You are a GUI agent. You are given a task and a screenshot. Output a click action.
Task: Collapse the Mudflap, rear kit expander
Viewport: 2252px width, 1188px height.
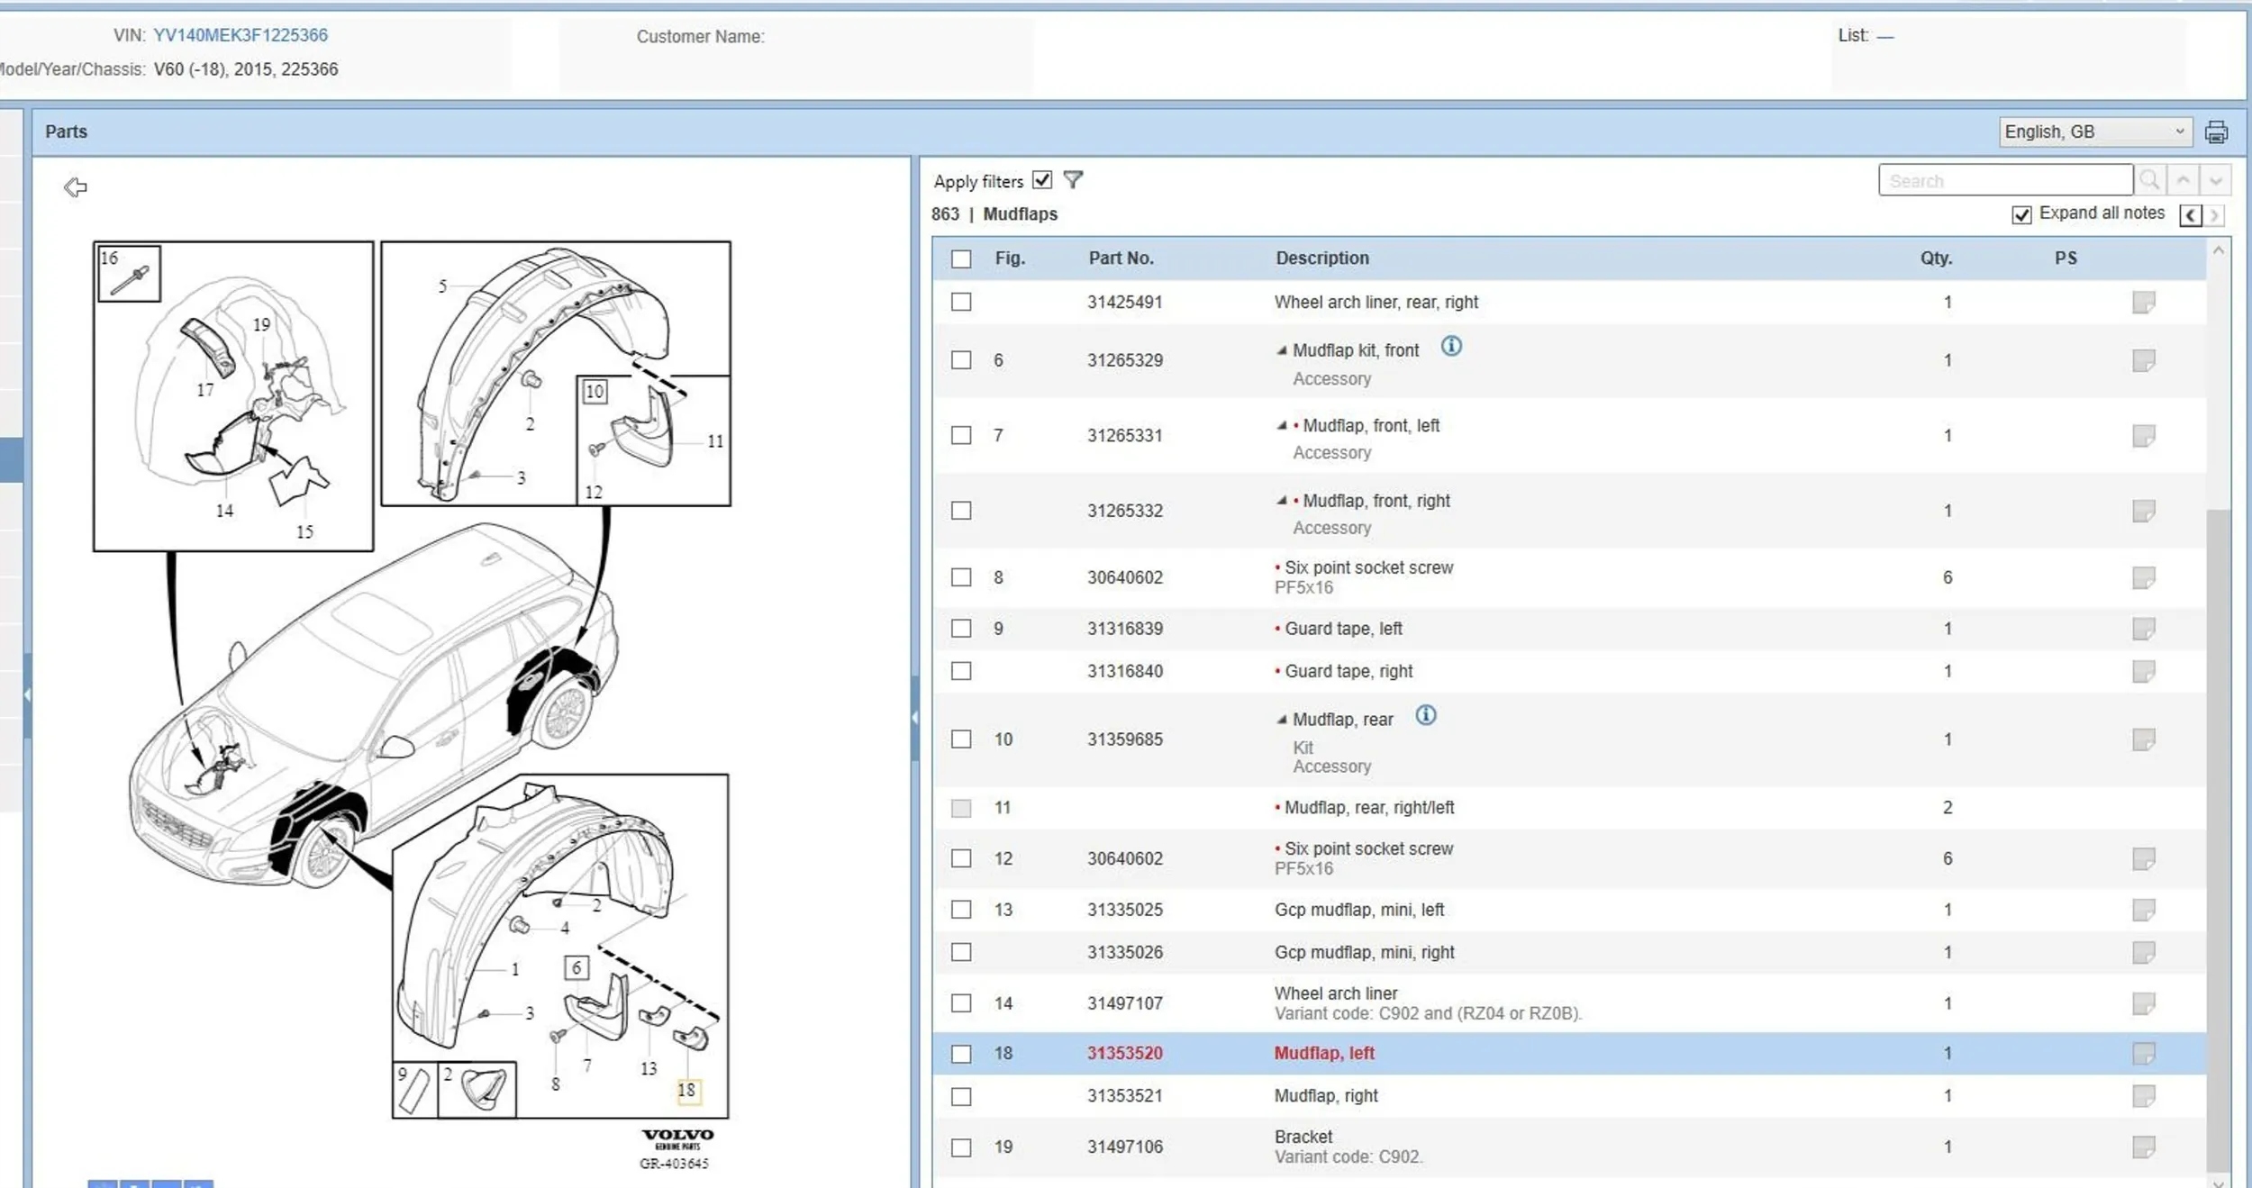pyautogui.click(x=1281, y=720)
